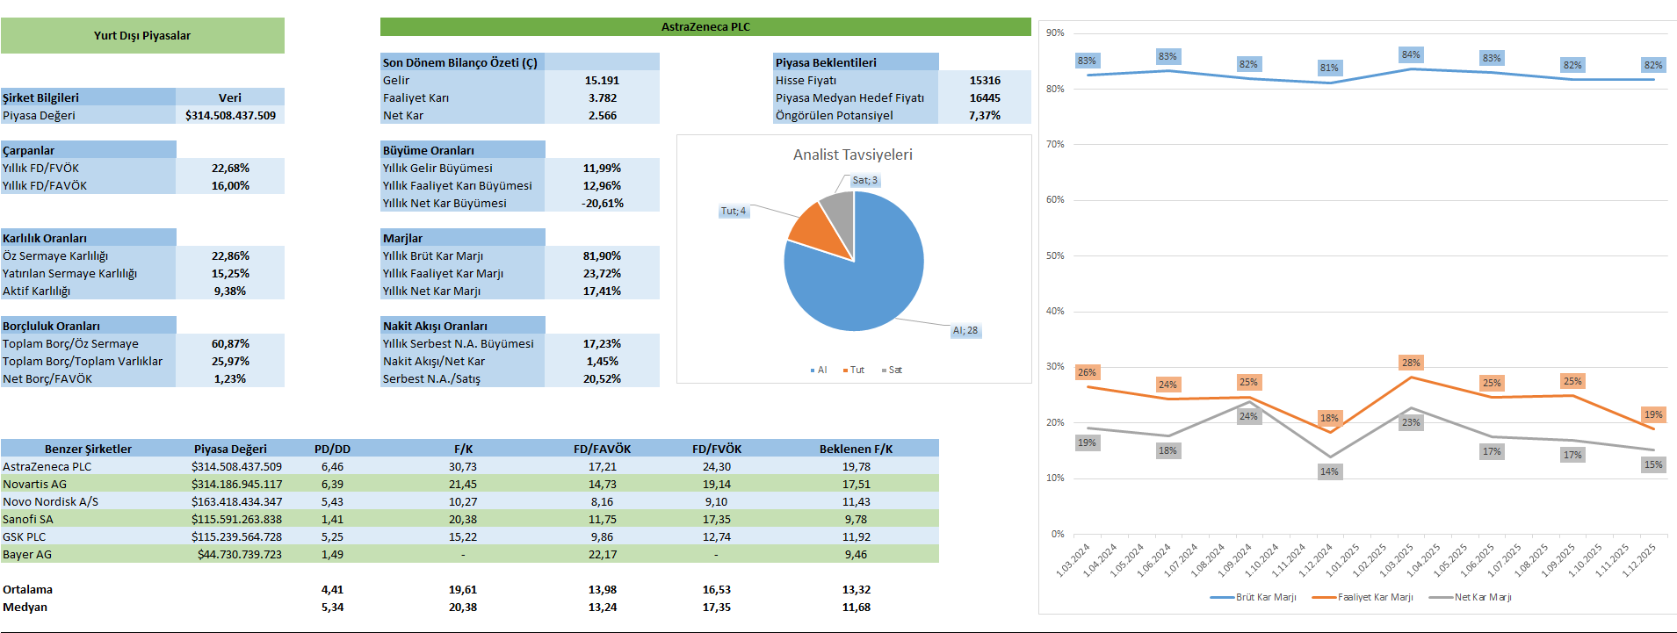1677x633 pixels.
Task: Select the AstraZeneca PLC green title banner
Action: pos(705,27)
